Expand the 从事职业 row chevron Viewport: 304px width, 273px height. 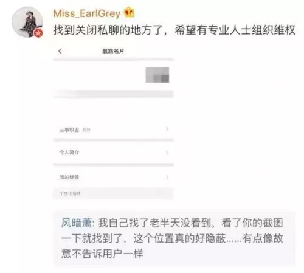[167, 129]
